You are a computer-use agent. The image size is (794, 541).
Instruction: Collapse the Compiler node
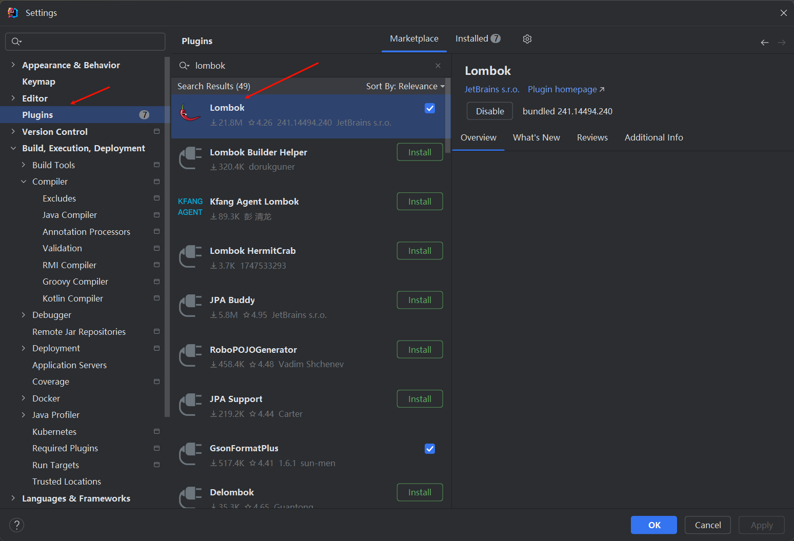[23, 182]
